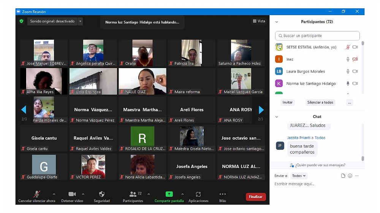Click the Compartir pantalla share icon

click(x=169, y=194)
